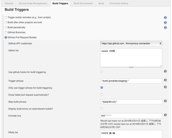Tick Use github hooks for build triggering
The width and height of the screenshot is (172, 138).
click(x=102, y=72)
